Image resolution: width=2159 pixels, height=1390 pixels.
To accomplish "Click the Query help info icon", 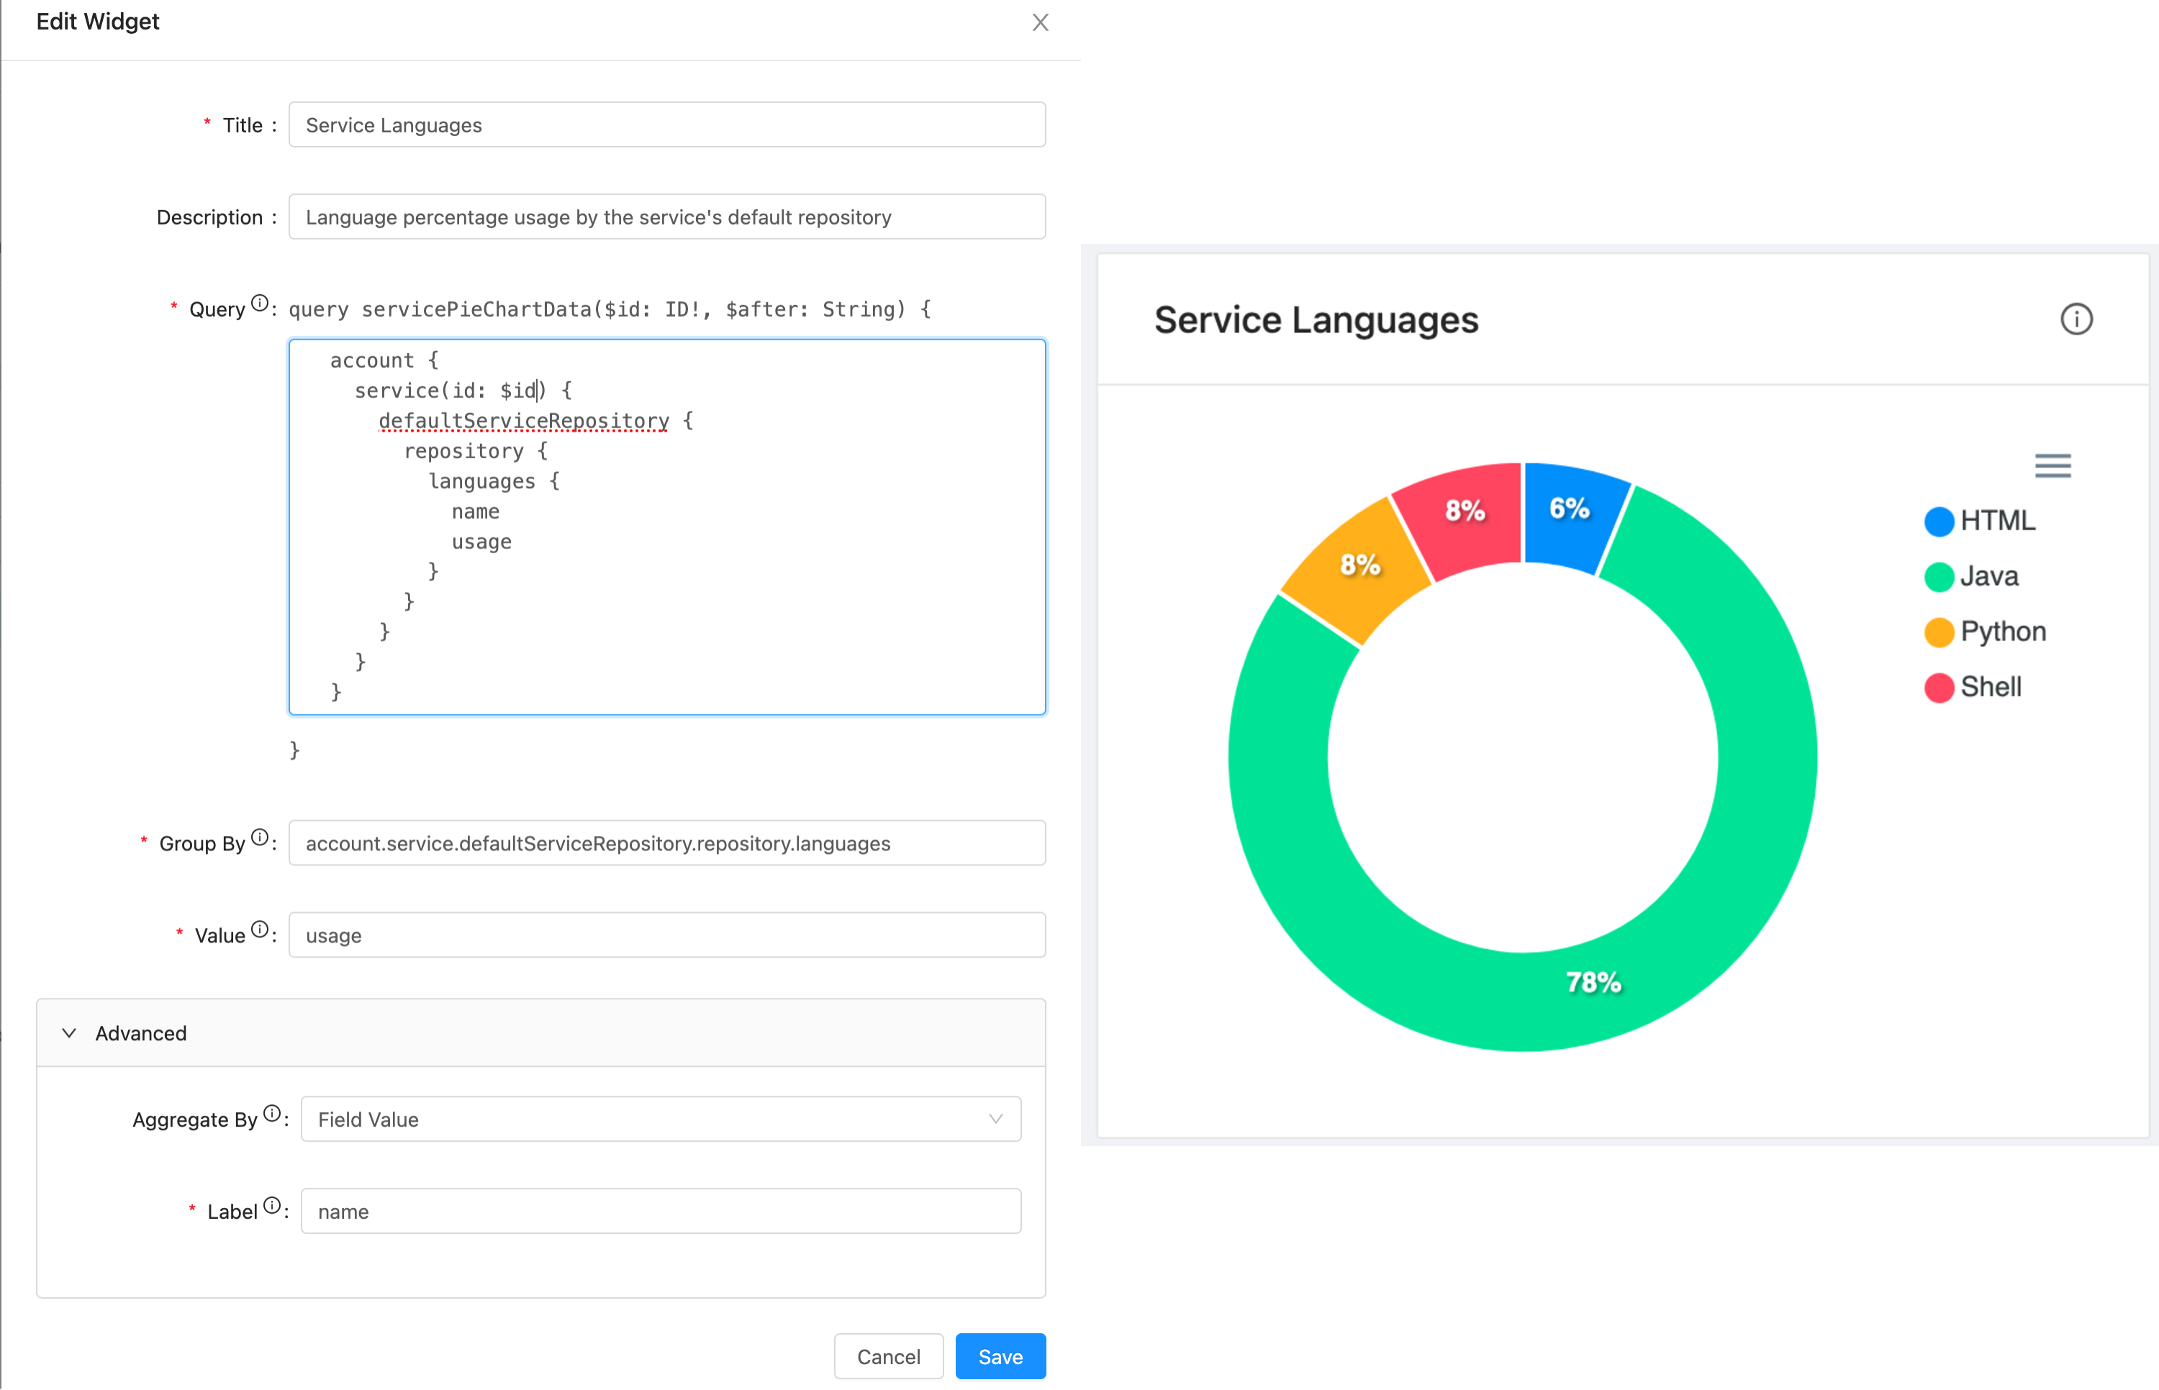I will click(259, 304).
